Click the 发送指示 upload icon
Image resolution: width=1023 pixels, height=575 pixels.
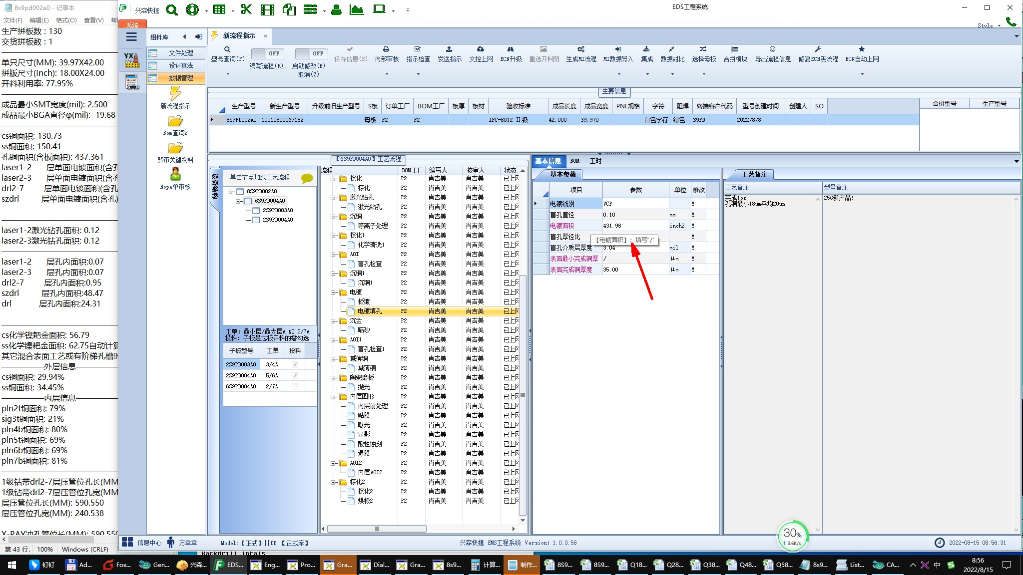(449, 49)
